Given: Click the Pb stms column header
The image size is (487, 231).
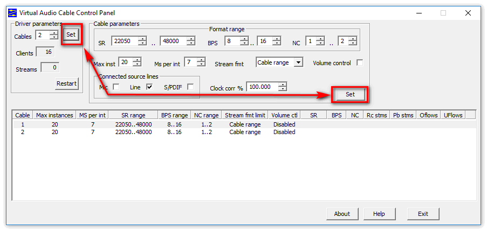Looking at the screenshot, I should 403,115.
